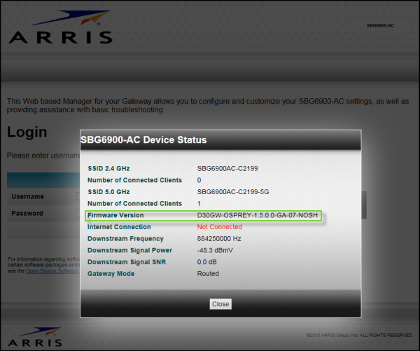The width and height of the screenshot is (420, 351).
Task: Click the Password input field
Action: click(x=77, y=214)
